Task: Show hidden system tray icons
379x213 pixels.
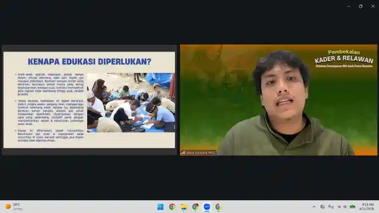Action: (x=314, y=207)
